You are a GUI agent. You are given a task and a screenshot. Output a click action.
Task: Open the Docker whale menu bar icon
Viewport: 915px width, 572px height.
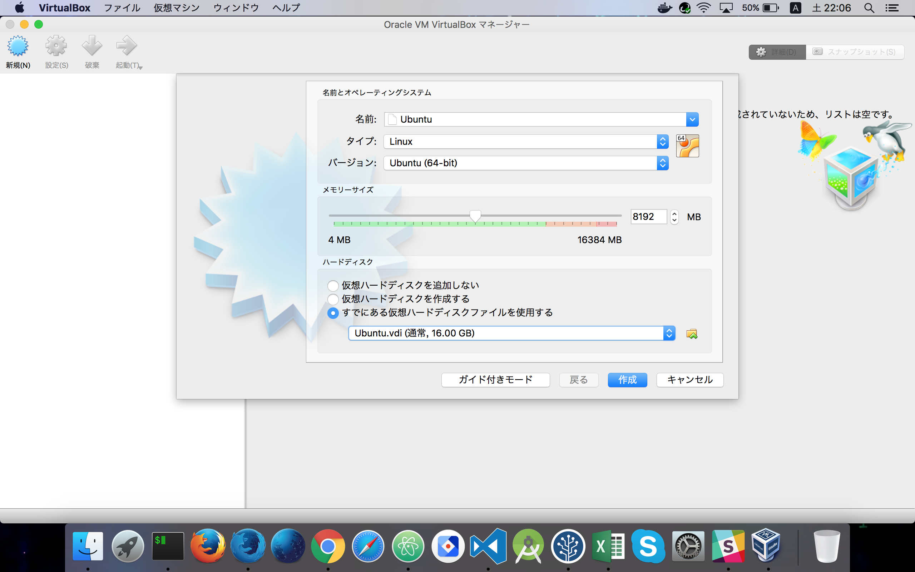664,8
